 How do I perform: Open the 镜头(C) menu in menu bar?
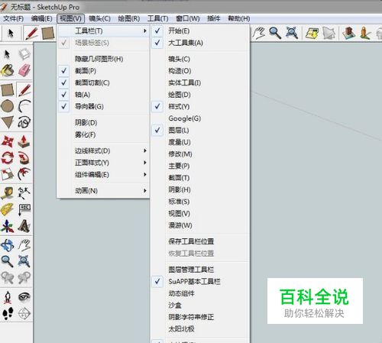click(x=99, y=18)
